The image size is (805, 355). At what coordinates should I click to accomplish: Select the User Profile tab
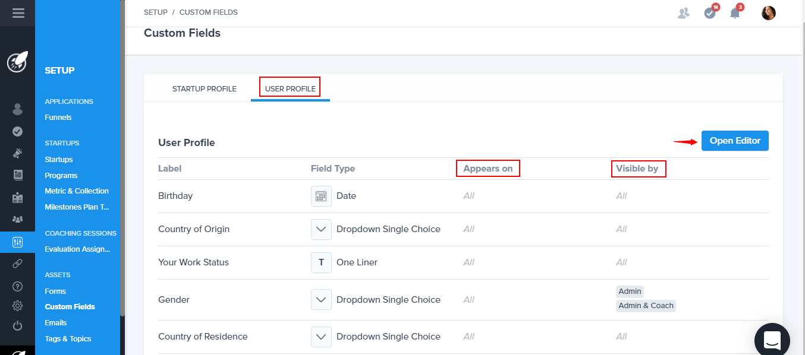click(290, 89)
